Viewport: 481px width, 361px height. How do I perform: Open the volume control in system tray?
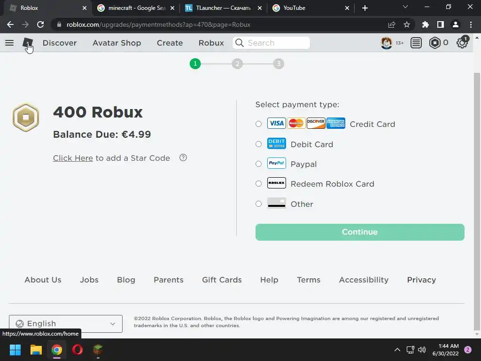pos(422,350)
